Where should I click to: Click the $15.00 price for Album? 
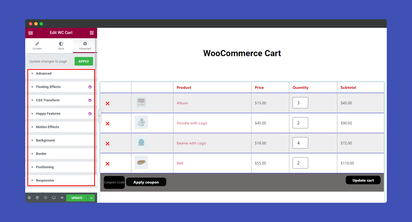click(260, 103)
